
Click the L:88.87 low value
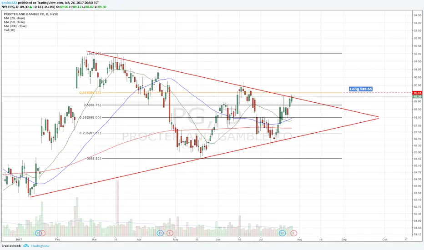pyautogui.click(x=88, y=7)
